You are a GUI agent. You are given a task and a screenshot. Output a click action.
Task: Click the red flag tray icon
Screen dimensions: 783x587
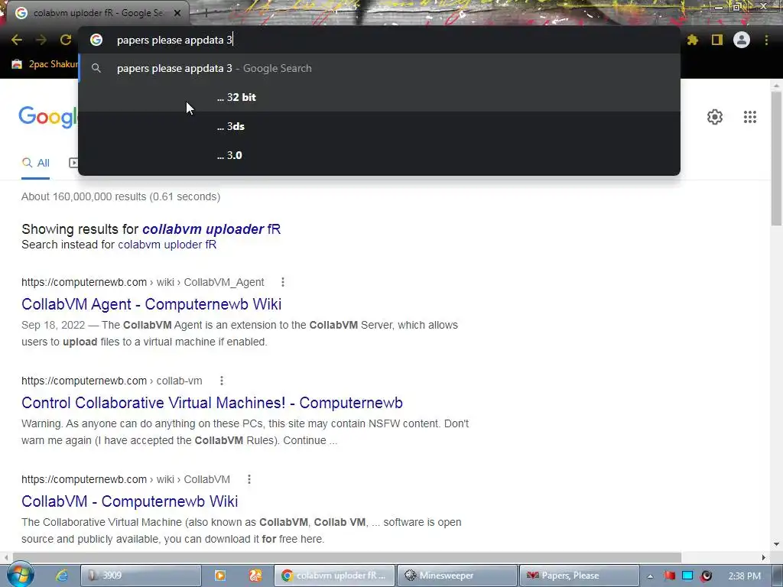(669, 576)
